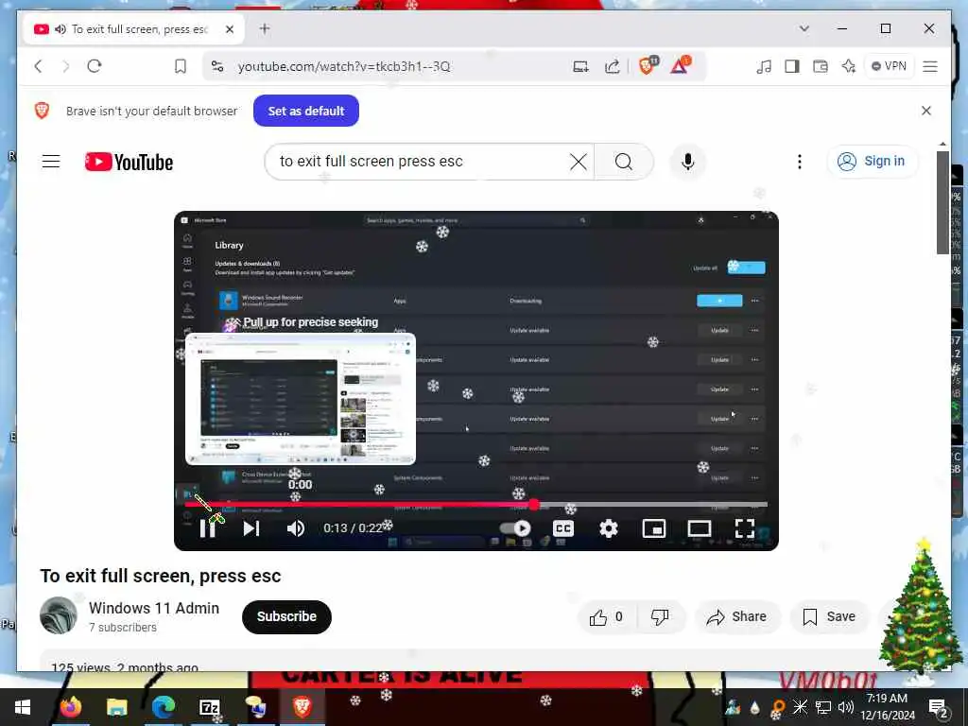Viewport: 968px width, 726px height.
Task: Open Leo AI assistant icon
Action: [x=849, y=66]
